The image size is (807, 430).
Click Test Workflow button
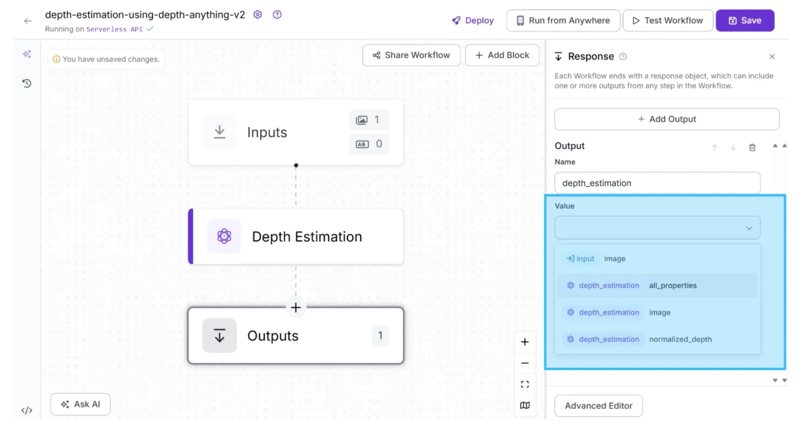pyautogui.click(x=667, y=20)
